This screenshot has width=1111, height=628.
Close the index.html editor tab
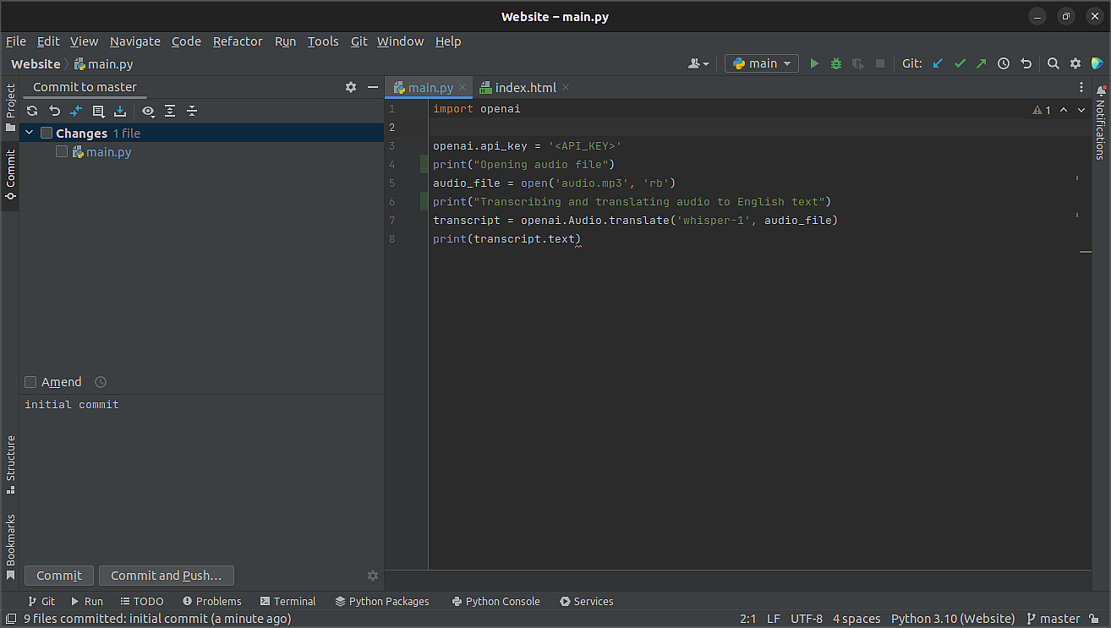(x=566, y=88)
